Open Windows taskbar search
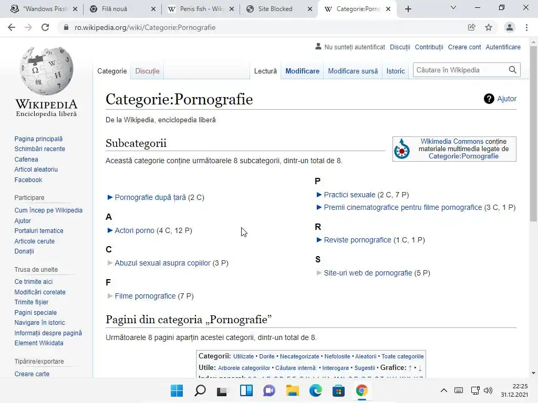 pos(200,390)
